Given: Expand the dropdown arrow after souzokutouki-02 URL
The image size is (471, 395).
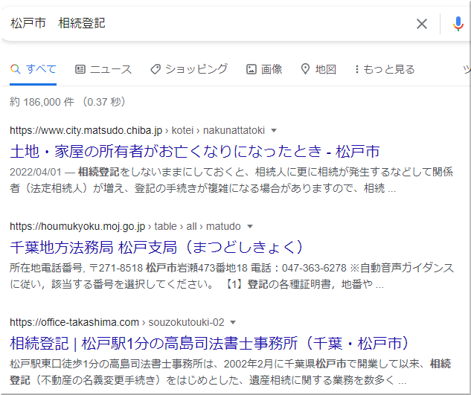Looking at the screenshot, I should [x=233, y=323].
